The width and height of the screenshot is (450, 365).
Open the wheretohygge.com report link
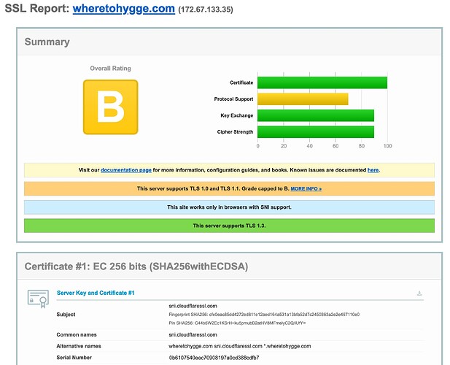pos(124,9)
